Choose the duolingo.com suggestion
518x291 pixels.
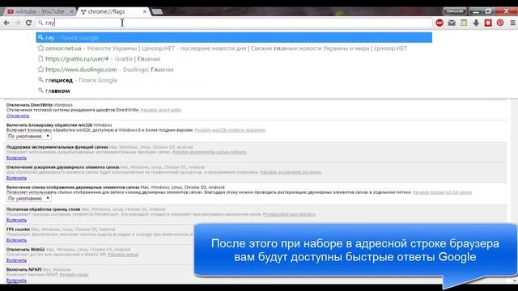point(234,70)
